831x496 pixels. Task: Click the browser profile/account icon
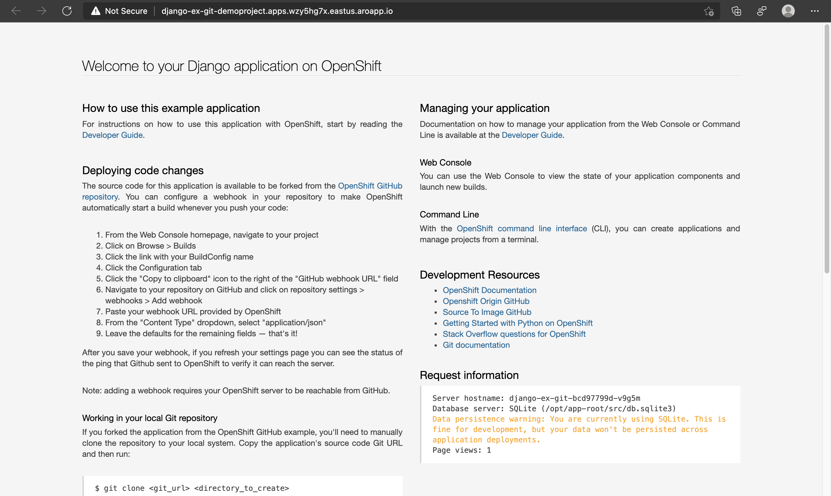tap(788, 11)
